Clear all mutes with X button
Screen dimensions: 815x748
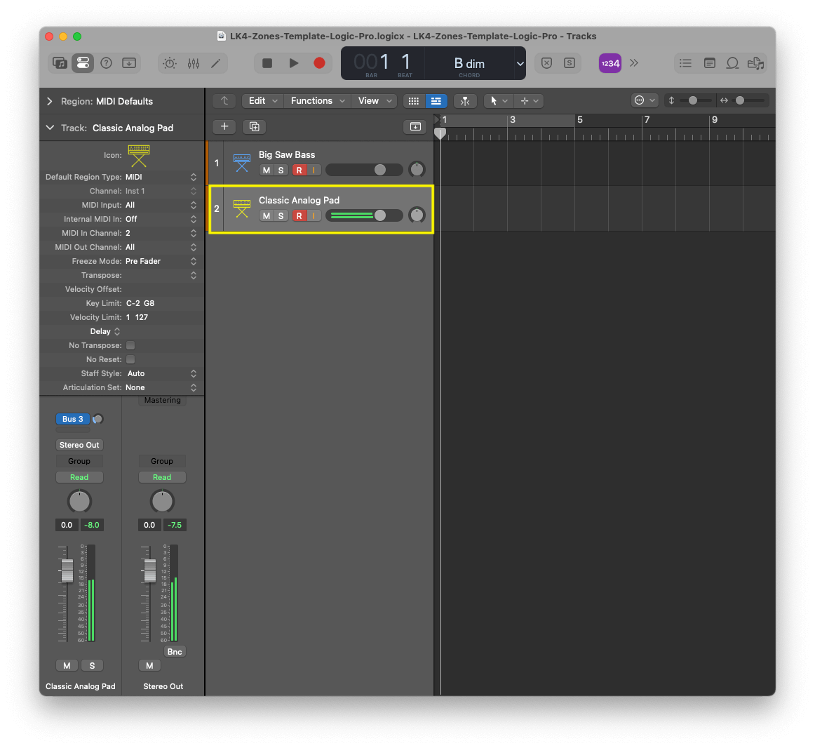(x=546, y=63)
